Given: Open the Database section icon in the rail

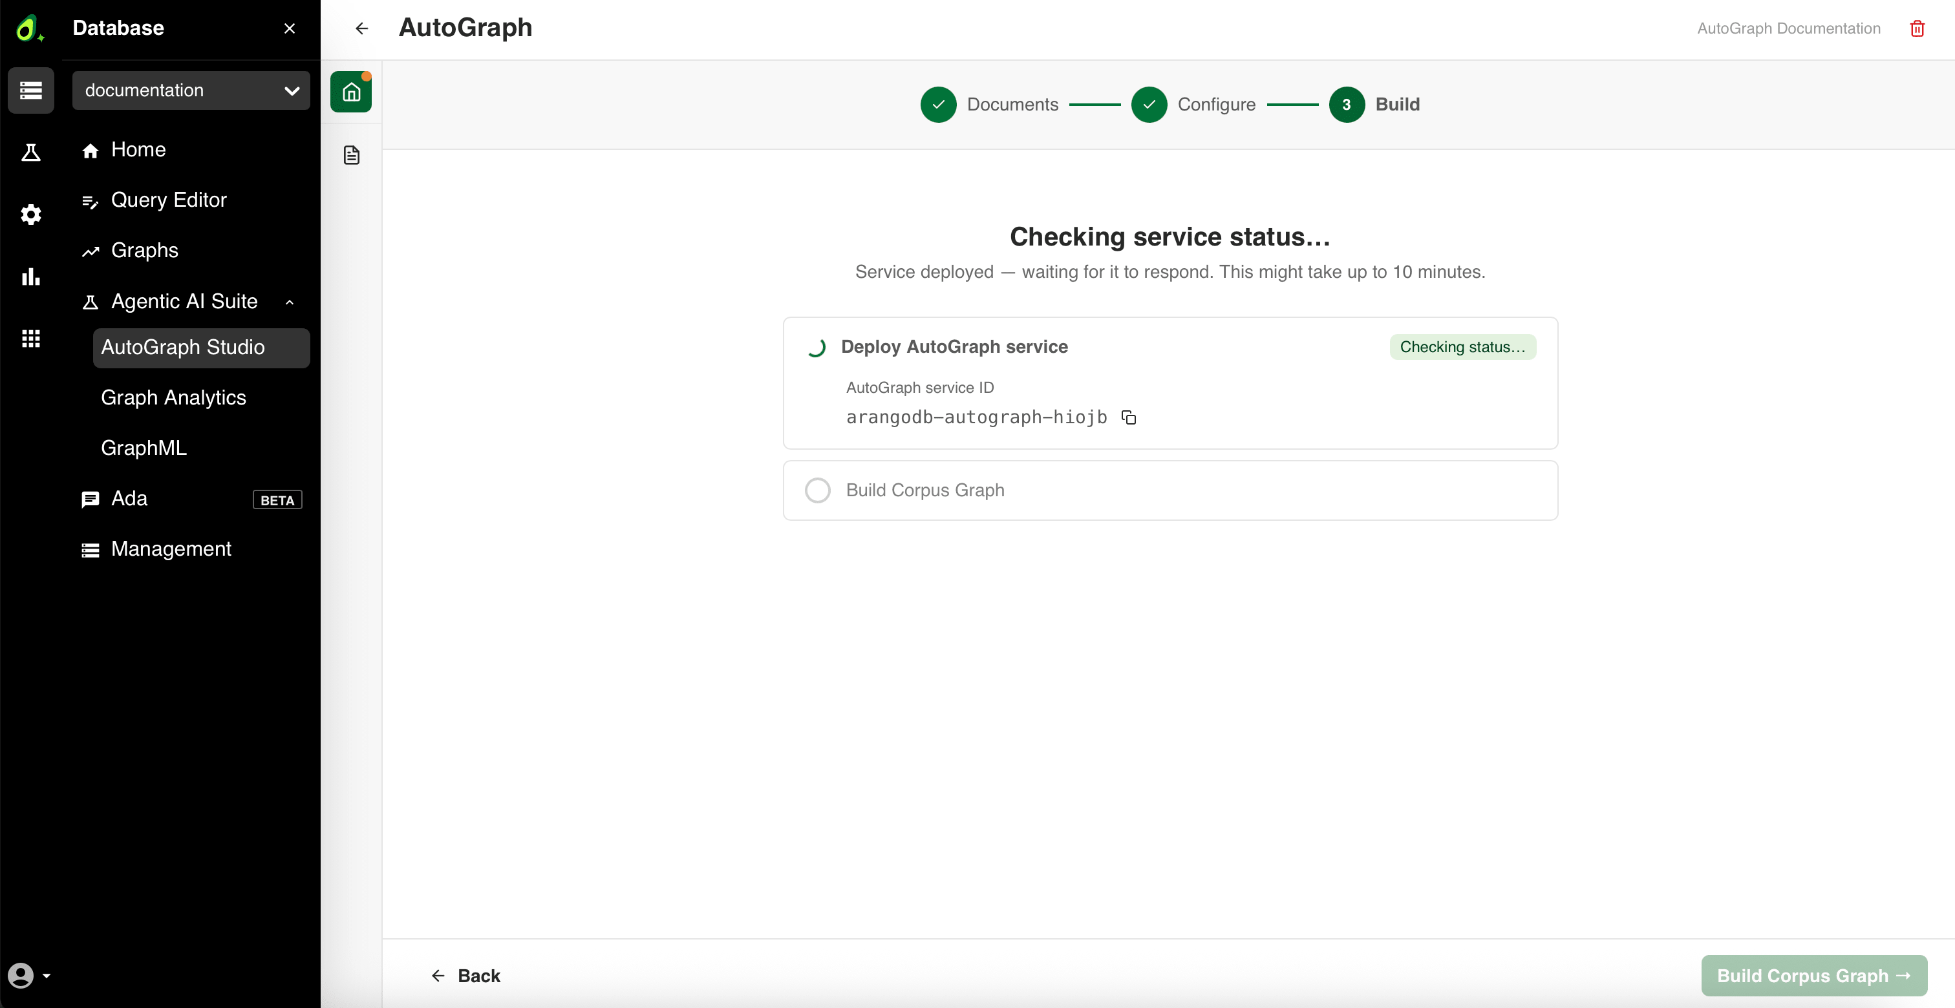Looking at the screenshot, I should click(31, 90).
